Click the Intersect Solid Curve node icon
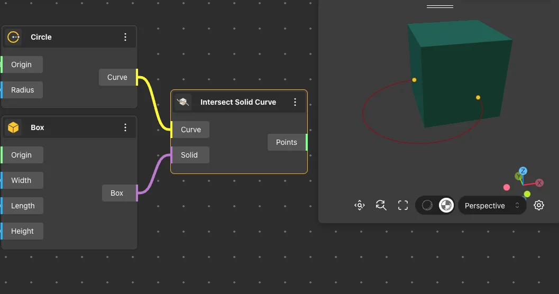This screenshot has width=559, height=294. (183, 102)
